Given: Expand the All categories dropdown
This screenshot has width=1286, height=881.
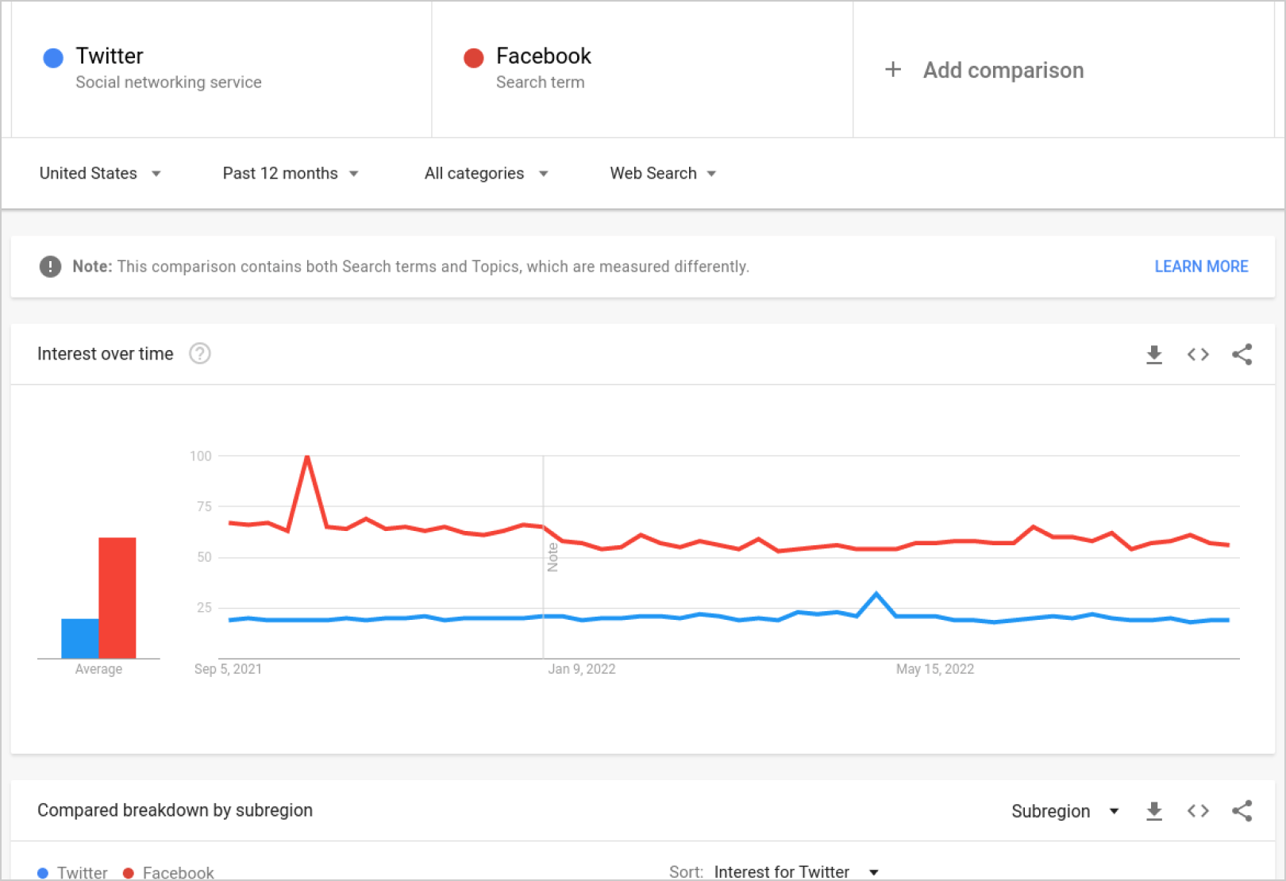Looking at the screenshot, I should pos(486,174).
